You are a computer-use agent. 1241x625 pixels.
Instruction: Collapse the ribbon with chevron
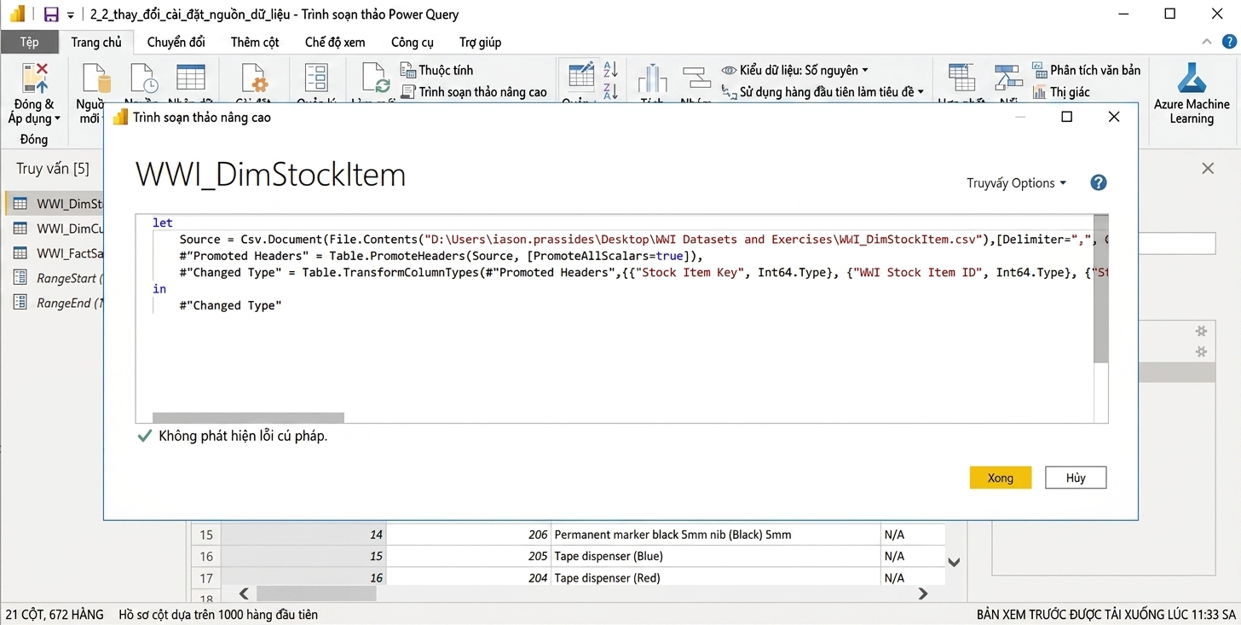coord(1207,42)
